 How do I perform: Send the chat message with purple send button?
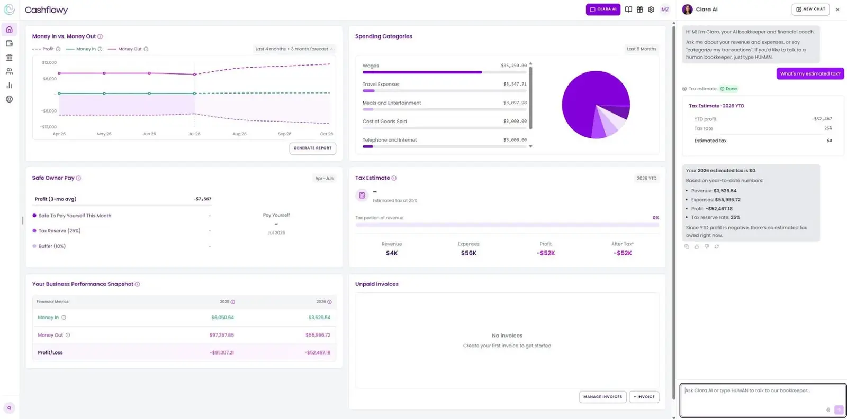click(839, 410)
